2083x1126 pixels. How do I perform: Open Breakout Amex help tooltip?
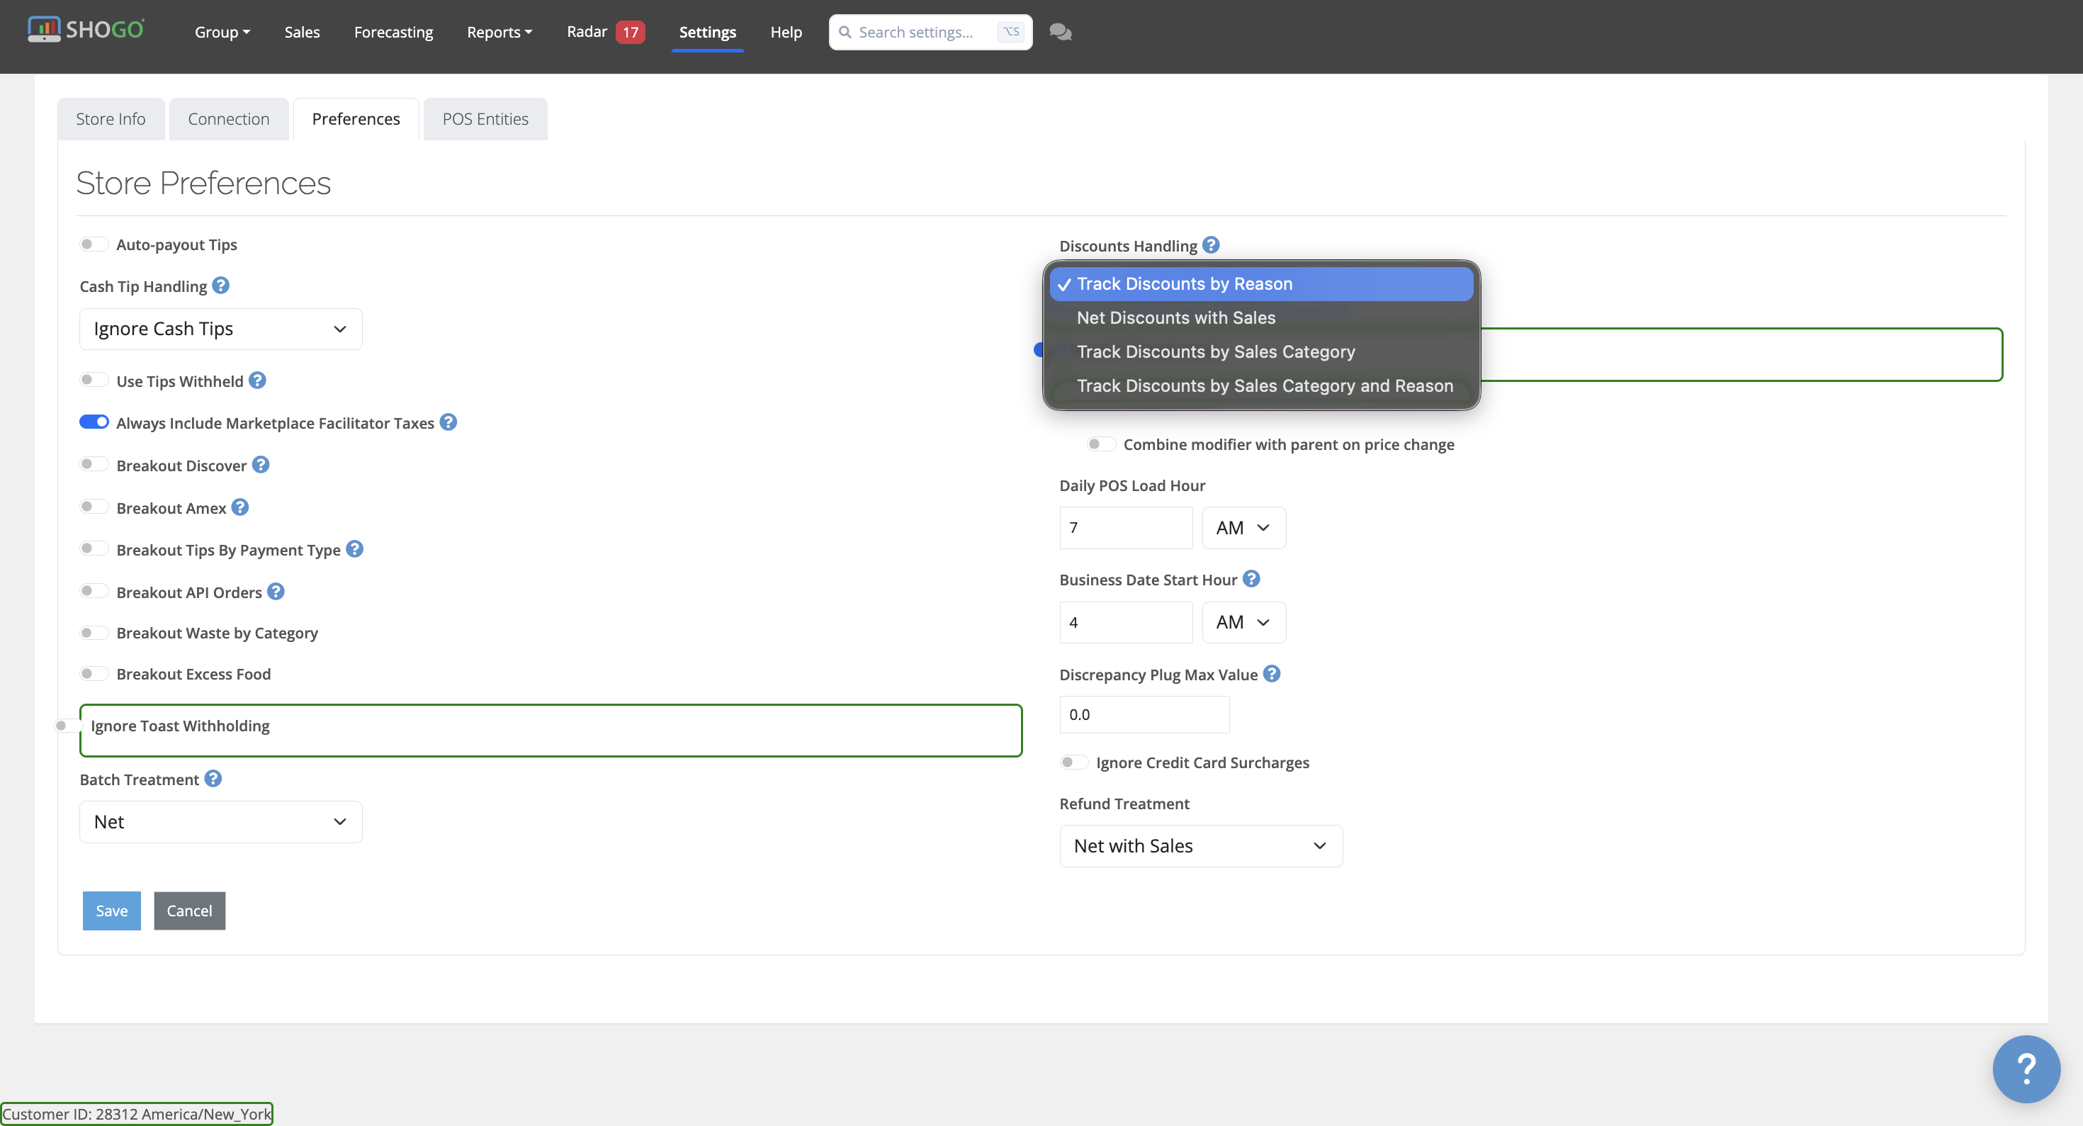[240, 507]
